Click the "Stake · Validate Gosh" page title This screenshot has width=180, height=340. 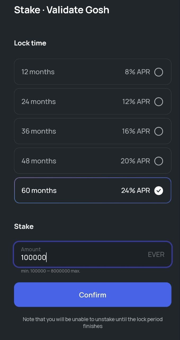coord(62,10)
